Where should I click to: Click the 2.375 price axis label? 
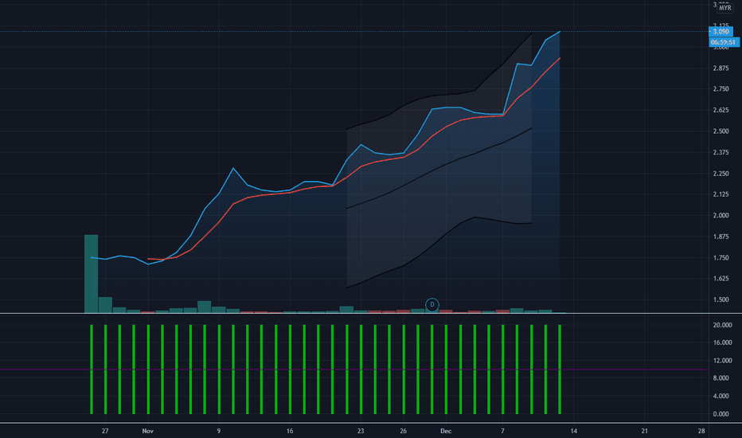pos(721,152)
